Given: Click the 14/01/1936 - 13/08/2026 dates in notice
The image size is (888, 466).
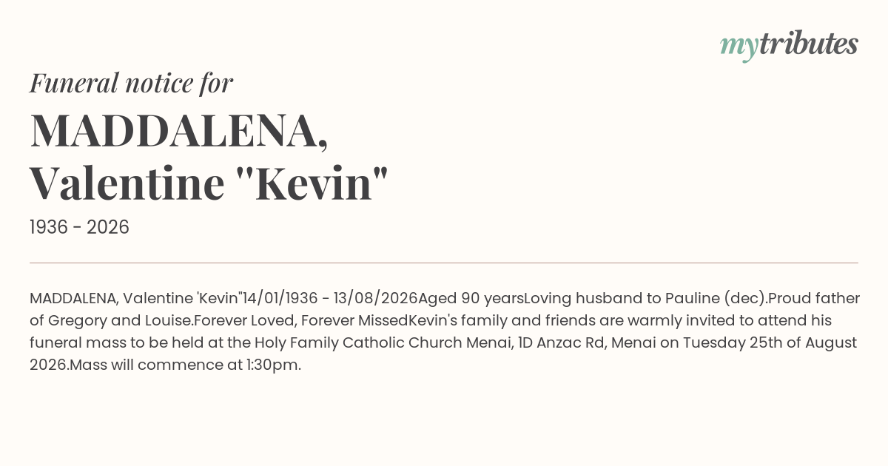Looking at the screenshot, I should (x=330, y=299).
